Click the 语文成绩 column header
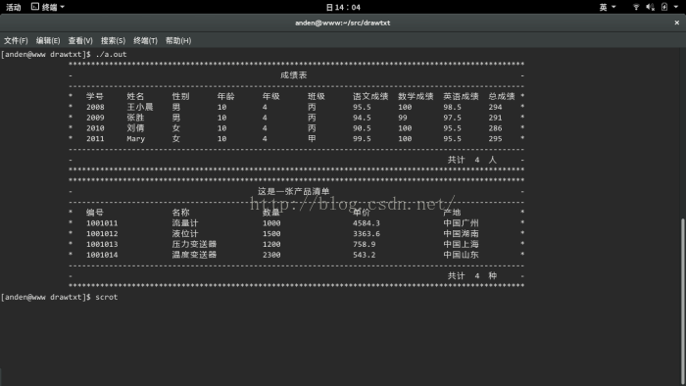 coord(370,96)
